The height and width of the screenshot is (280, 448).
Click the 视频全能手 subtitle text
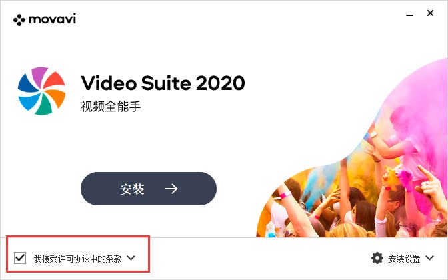click(111, 106)
